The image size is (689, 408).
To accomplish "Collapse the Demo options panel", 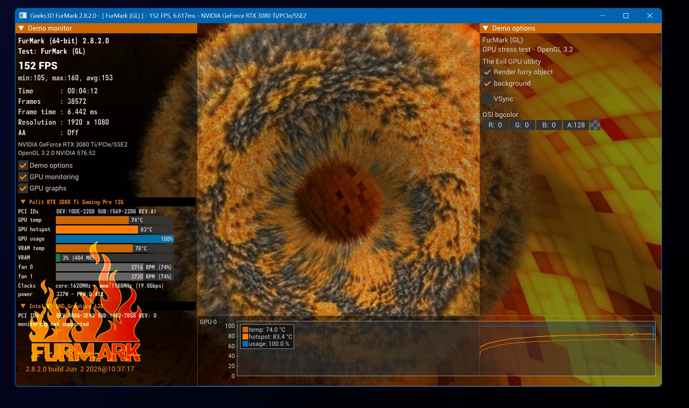I will pyautogui.click(x=485, y=28).
